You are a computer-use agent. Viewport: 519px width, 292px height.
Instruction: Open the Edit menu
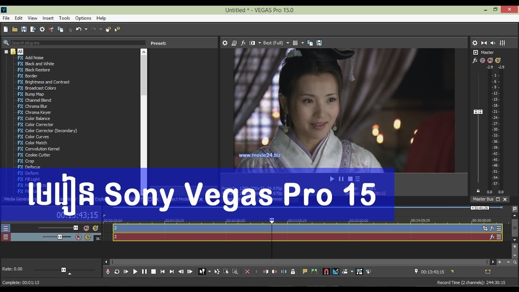point(19,18)
